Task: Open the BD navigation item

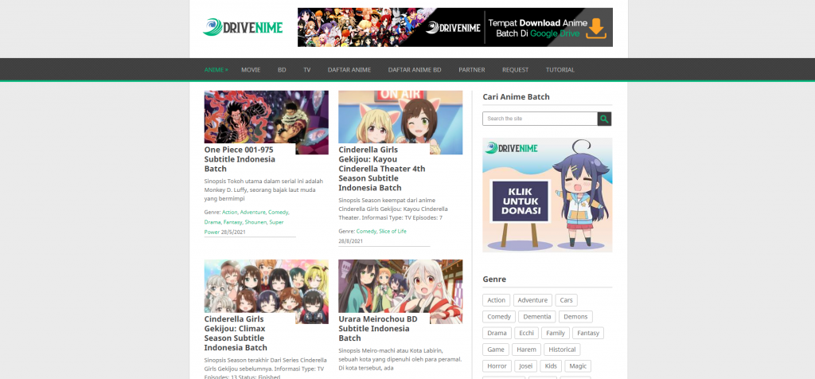Action: tap(282, 69)
